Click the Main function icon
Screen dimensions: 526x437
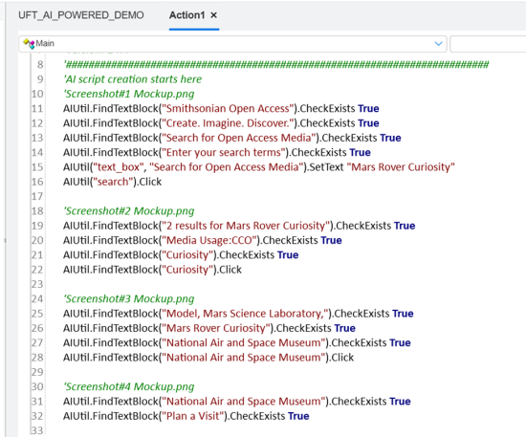[29, 44]
